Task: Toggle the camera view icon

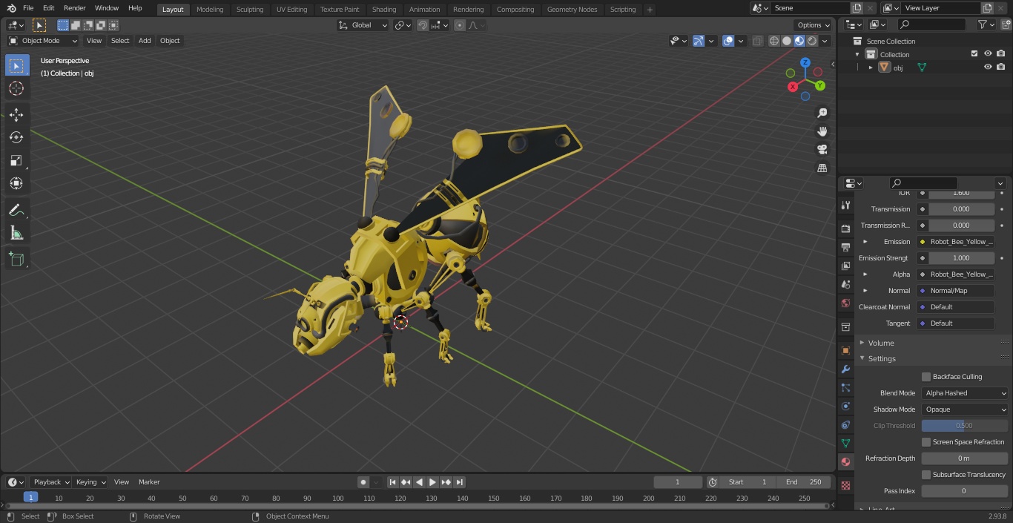Action: (x=822, y=149)
